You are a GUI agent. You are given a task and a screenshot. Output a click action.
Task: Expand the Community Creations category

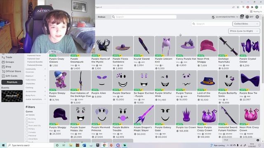[x=45, y=69]
